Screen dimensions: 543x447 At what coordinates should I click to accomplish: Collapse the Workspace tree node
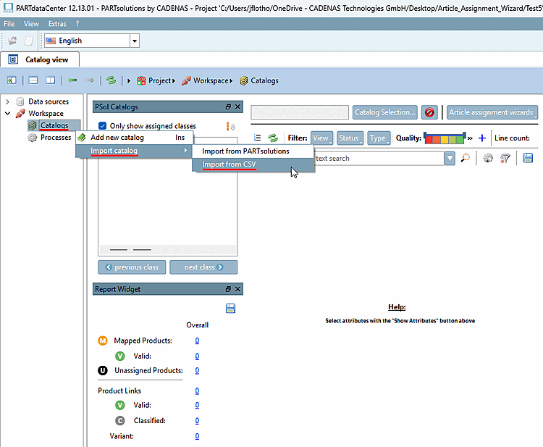[8, 113]
